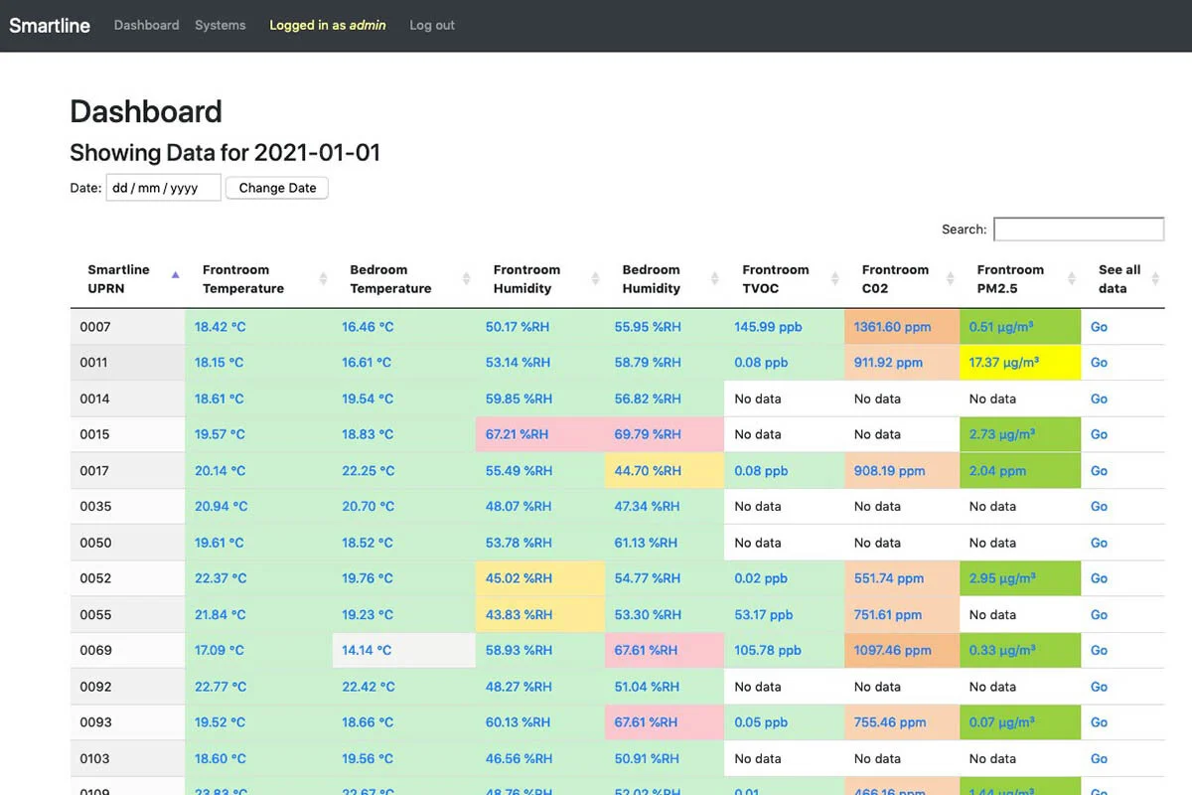
Task: Log out of the admin session
Action: point(431,25)
